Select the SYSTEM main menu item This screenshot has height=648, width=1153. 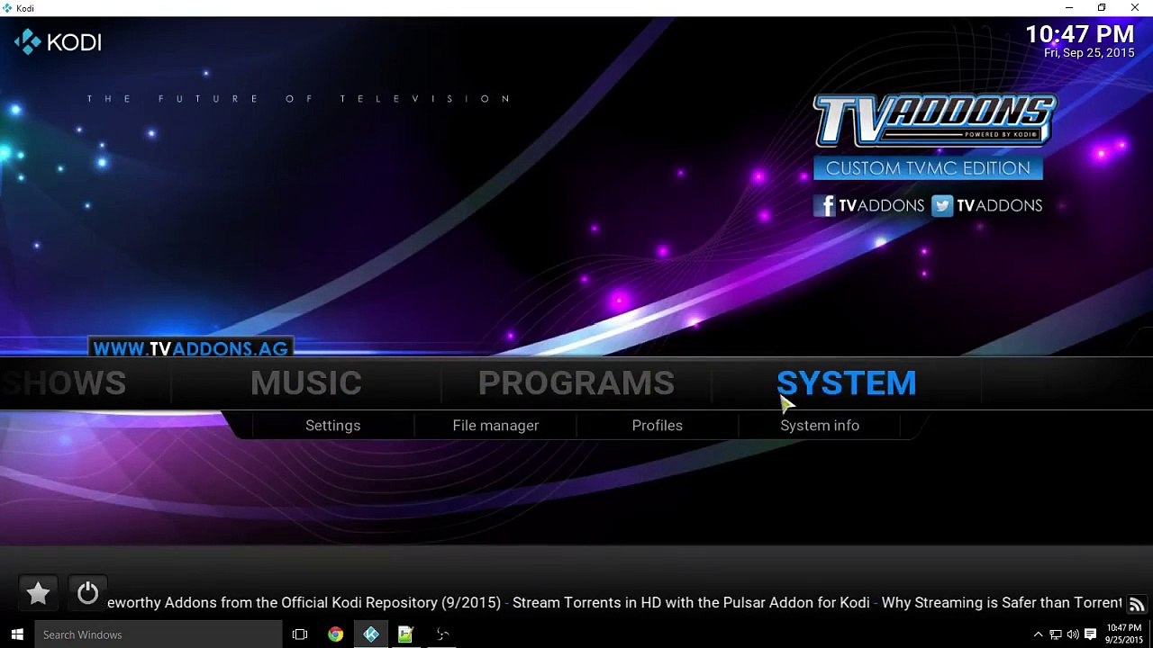pos(846,383)
